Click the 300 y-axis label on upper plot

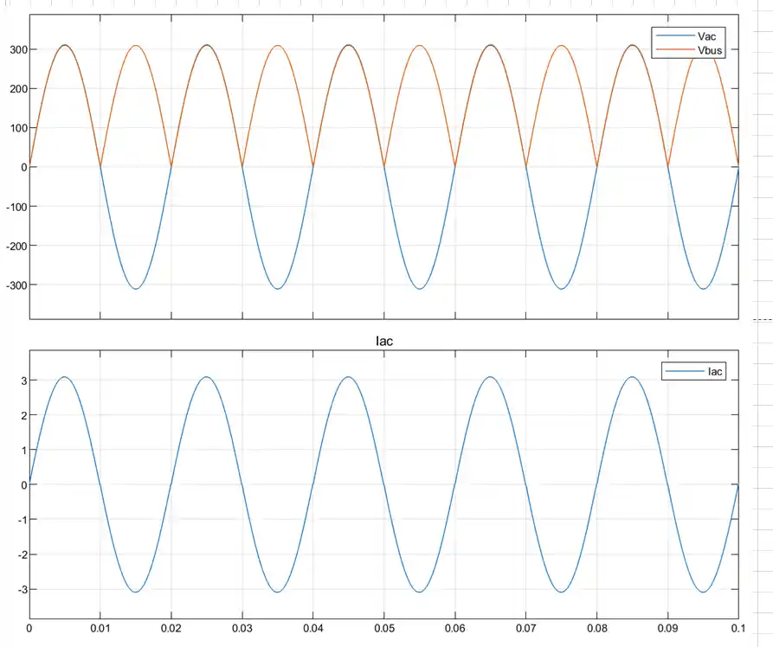(18, 50)
